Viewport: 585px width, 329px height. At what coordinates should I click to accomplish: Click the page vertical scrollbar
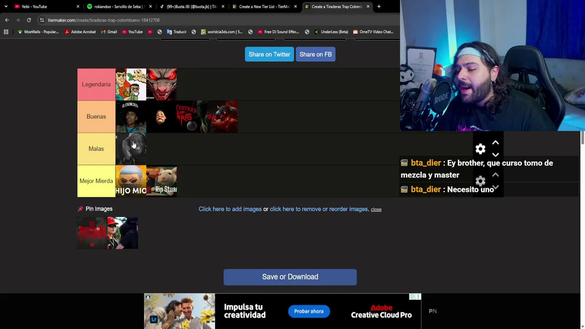tap(582, 138)
